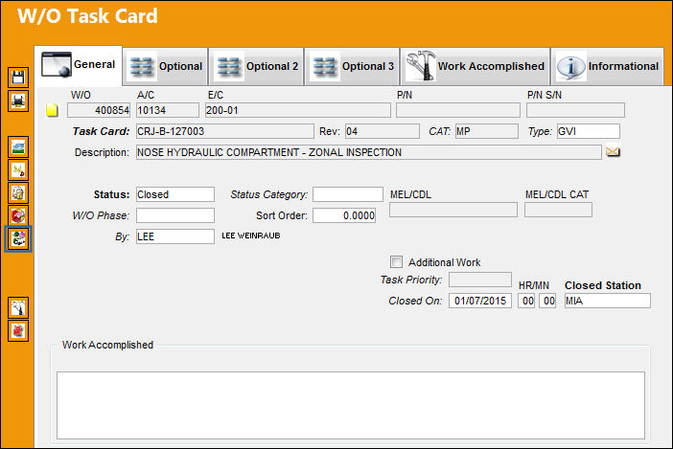Screen dimensions: 673x449
Task: Click the MEL/CDL CAT field
Action: tap(558, 210)
